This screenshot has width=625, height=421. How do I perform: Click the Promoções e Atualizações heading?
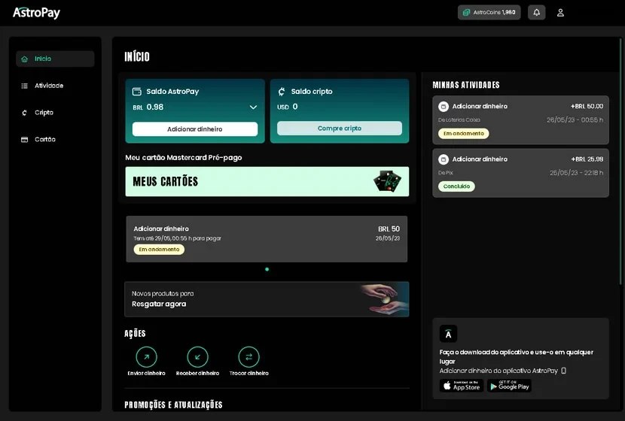pos(173,405)
